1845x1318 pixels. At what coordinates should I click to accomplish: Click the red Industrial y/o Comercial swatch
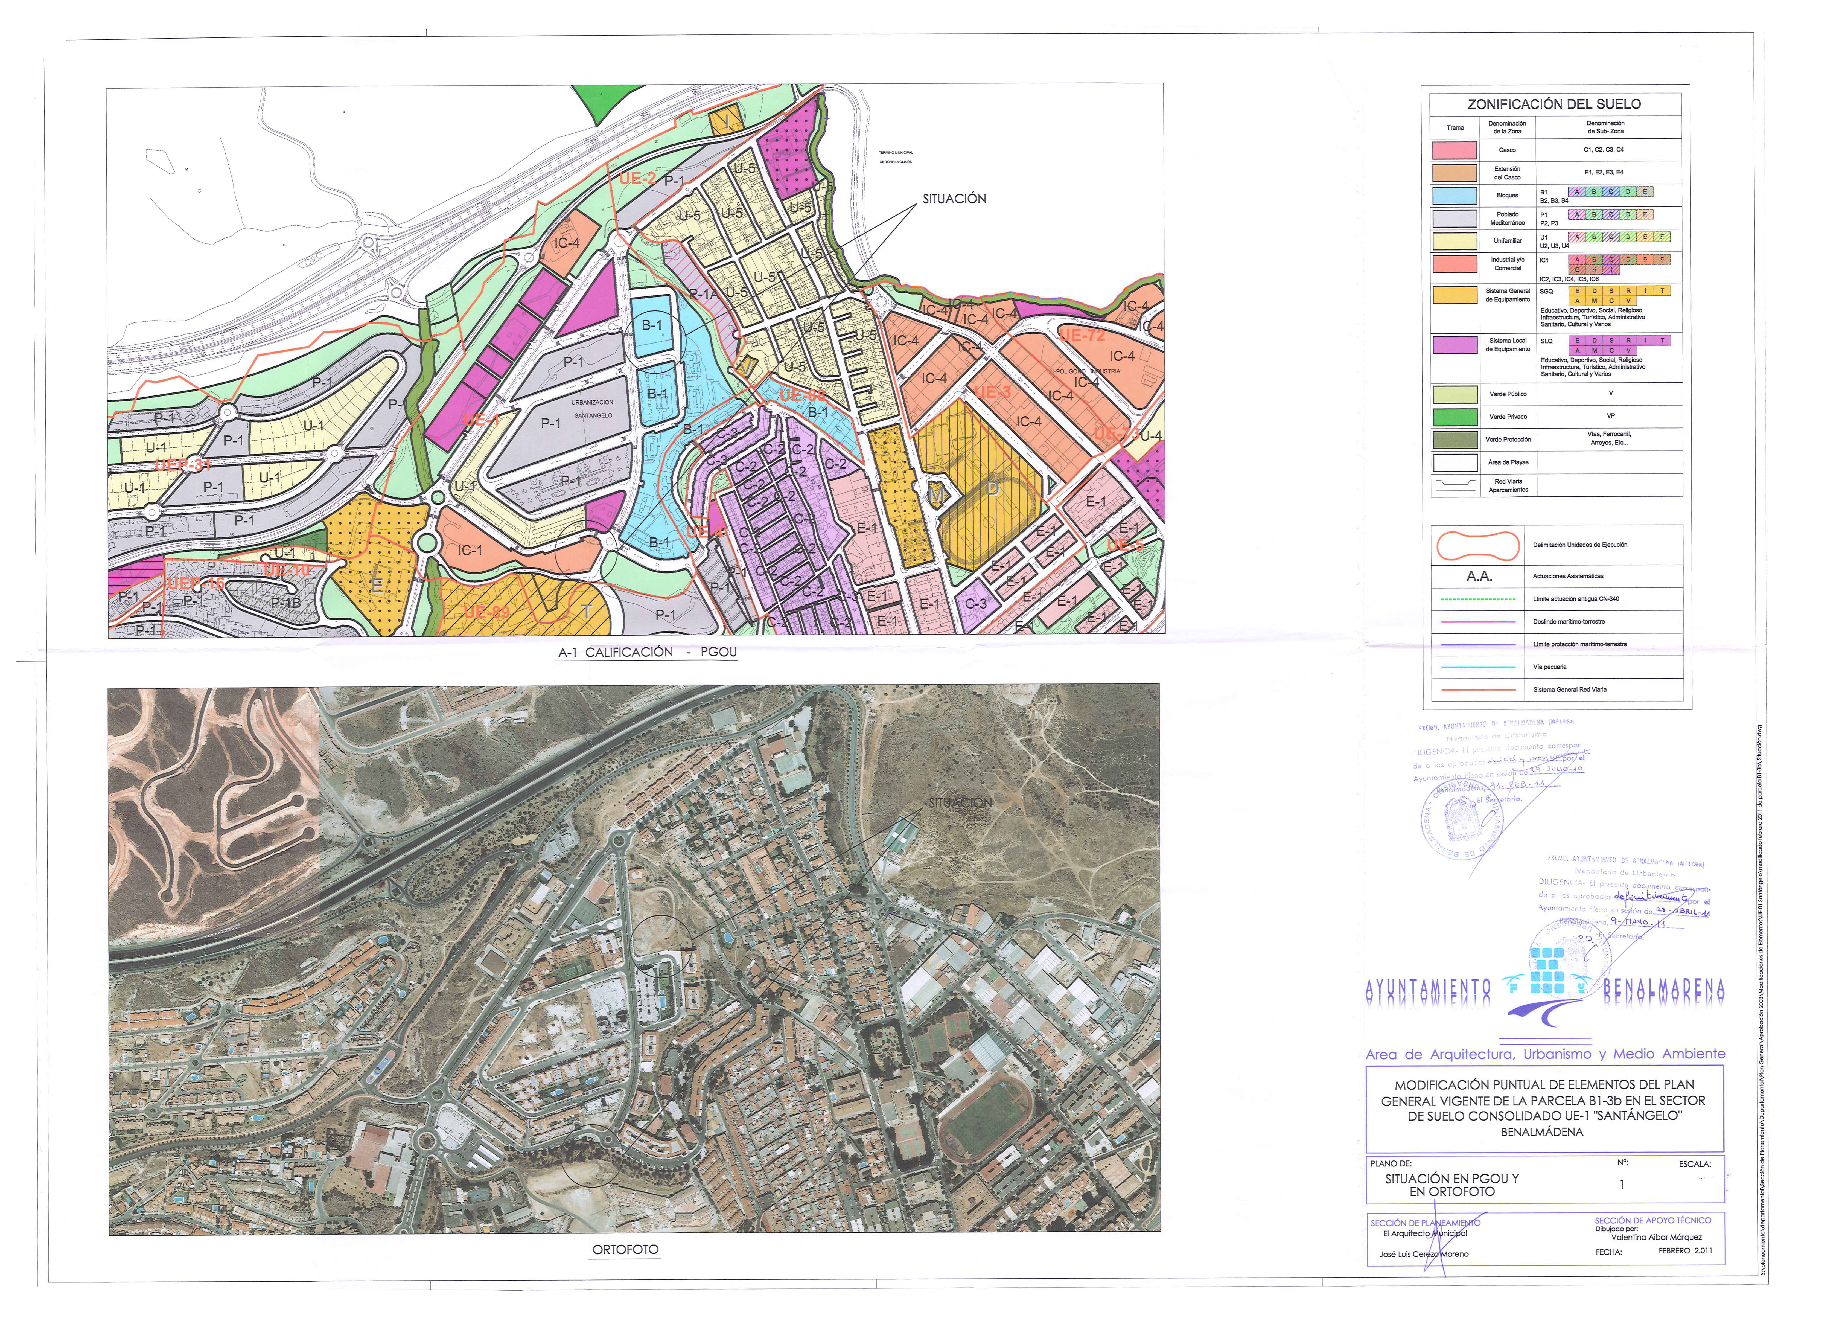[x=1455, y=264]
